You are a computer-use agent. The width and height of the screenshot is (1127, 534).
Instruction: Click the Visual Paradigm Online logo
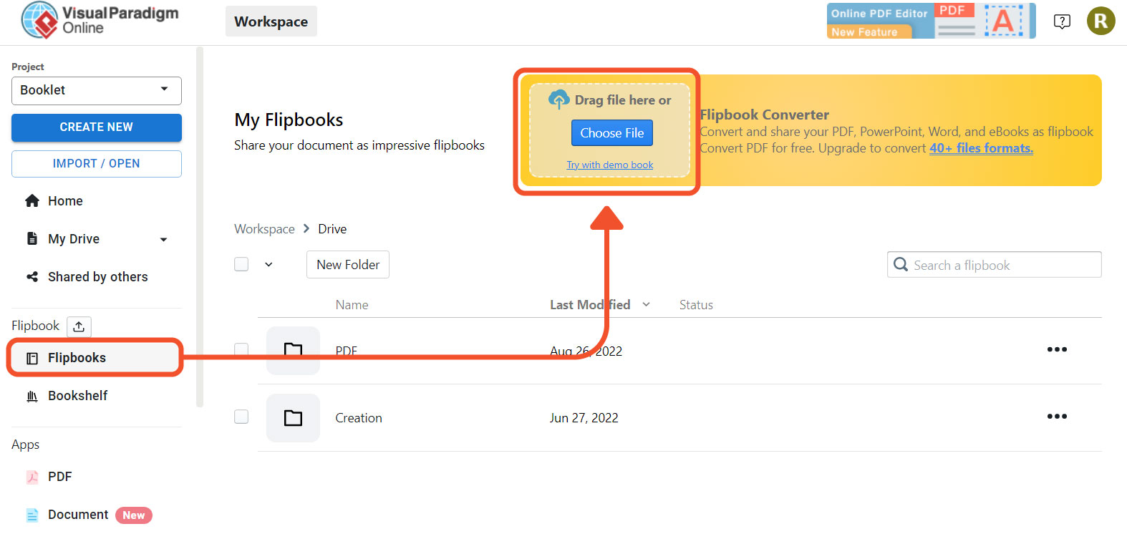100,20
